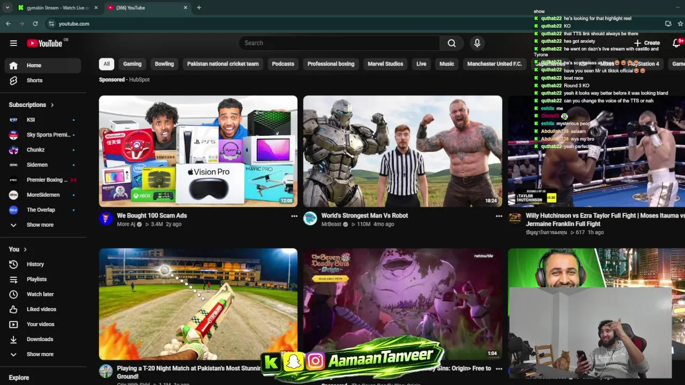
Task: Open Your videos
Action: (43, 324)
